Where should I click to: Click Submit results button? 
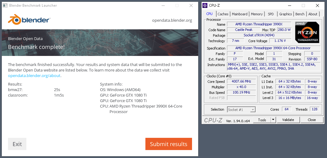point(168,144)
